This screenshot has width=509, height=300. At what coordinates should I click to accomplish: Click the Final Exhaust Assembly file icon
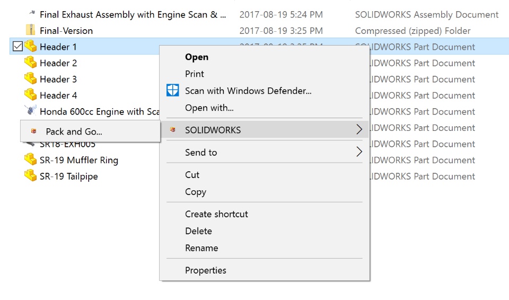coord(31,13)
